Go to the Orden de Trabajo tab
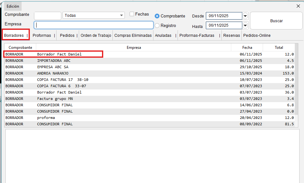 coord(96,36)
